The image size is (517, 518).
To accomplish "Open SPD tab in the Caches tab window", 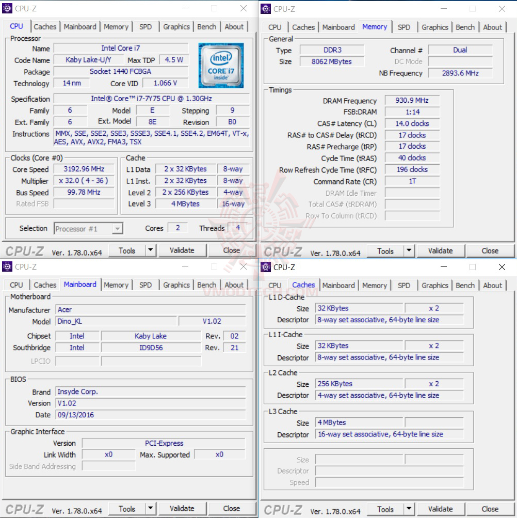I will point(404,286).
